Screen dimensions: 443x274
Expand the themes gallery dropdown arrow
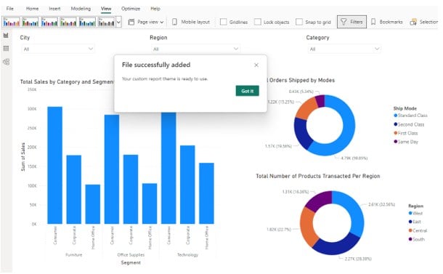118,22
